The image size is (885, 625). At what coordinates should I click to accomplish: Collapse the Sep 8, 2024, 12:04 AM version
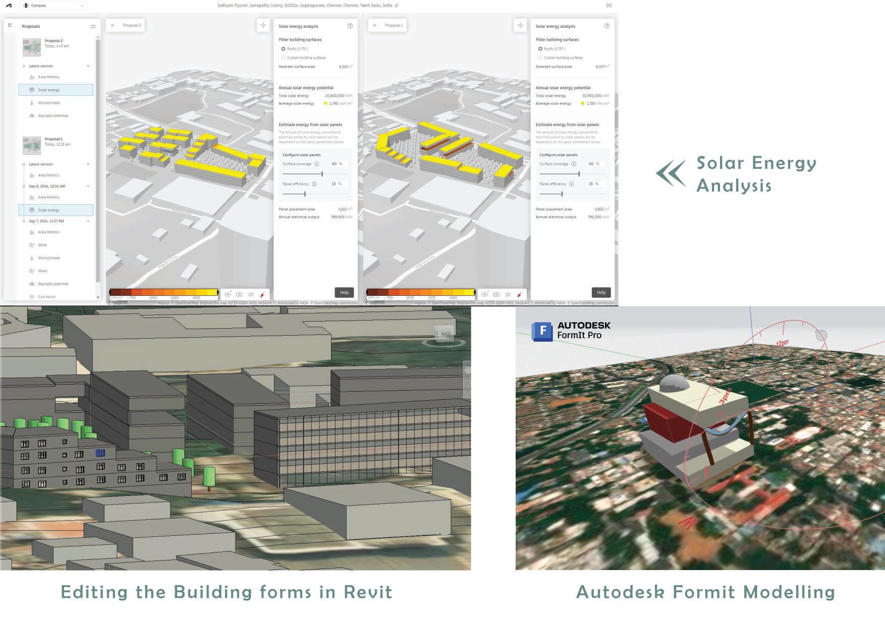[x=88, y=186]
